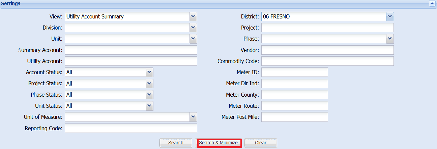Focus the Meter ID field

294,72
